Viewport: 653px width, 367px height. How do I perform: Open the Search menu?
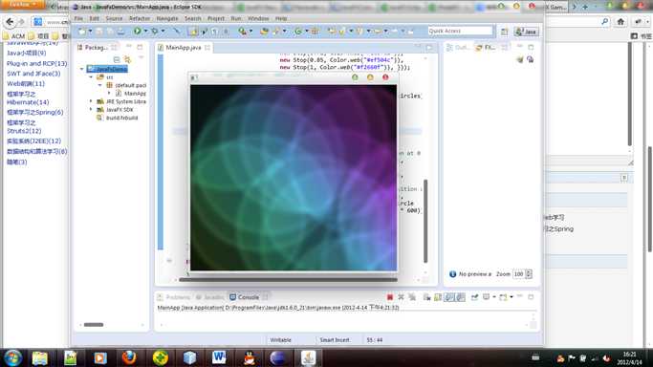[x=192, y=18]
